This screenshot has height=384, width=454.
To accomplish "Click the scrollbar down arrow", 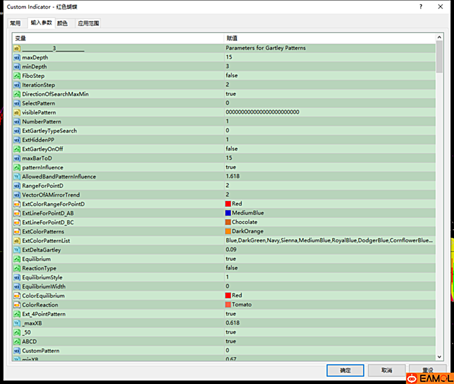I will (439, 357).
